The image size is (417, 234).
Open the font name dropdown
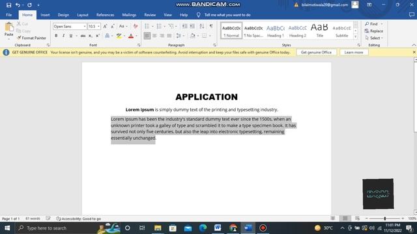pos(85,27)
